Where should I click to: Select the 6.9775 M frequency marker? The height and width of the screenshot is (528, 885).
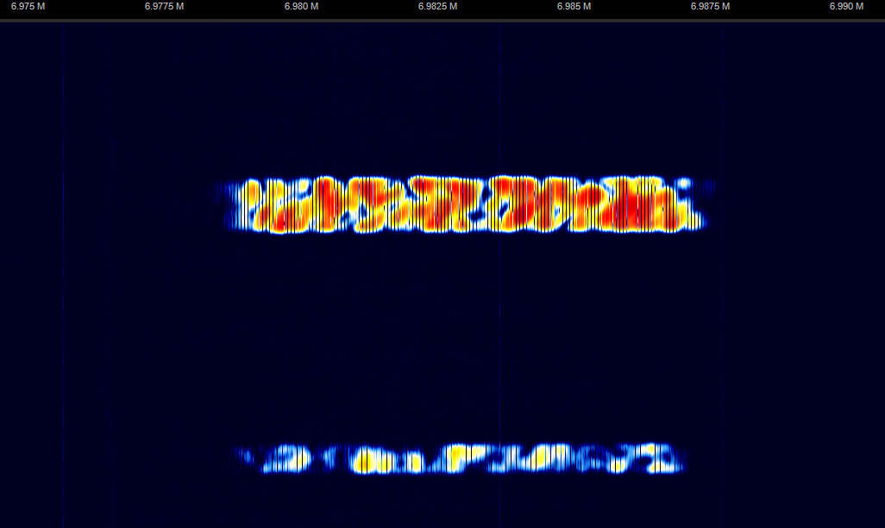coord(164,7)
